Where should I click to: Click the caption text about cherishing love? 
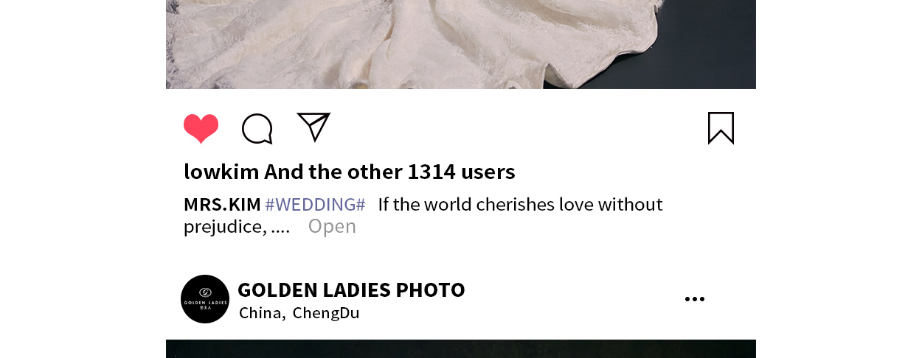point(520,204)
